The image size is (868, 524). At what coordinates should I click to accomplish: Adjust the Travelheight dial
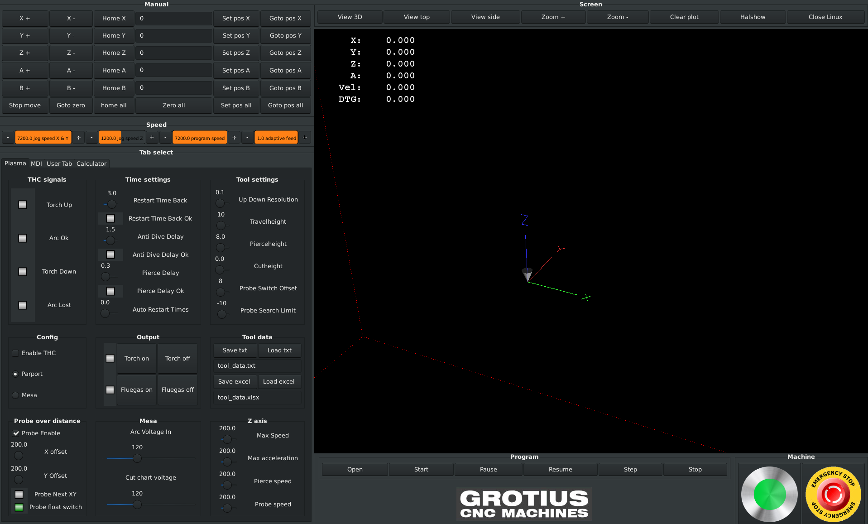click(221, 226)
